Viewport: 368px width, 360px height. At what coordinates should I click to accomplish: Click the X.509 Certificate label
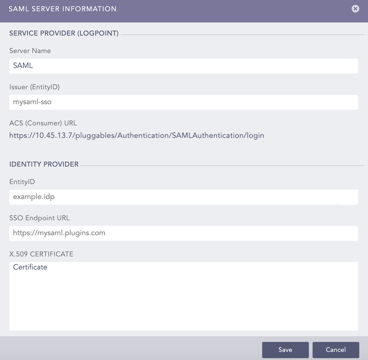tap(41, 254)
